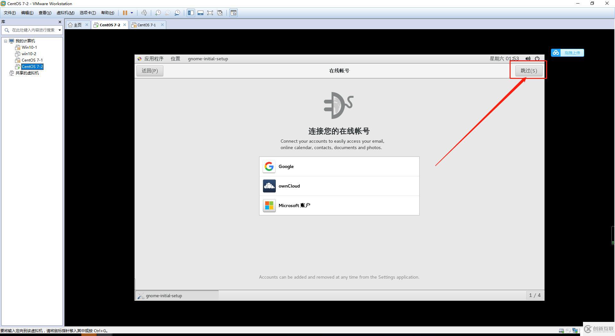This screenshot has height=336, width=615.
Task: Toggle the console view toolbar button
Action: pos(234,13)
